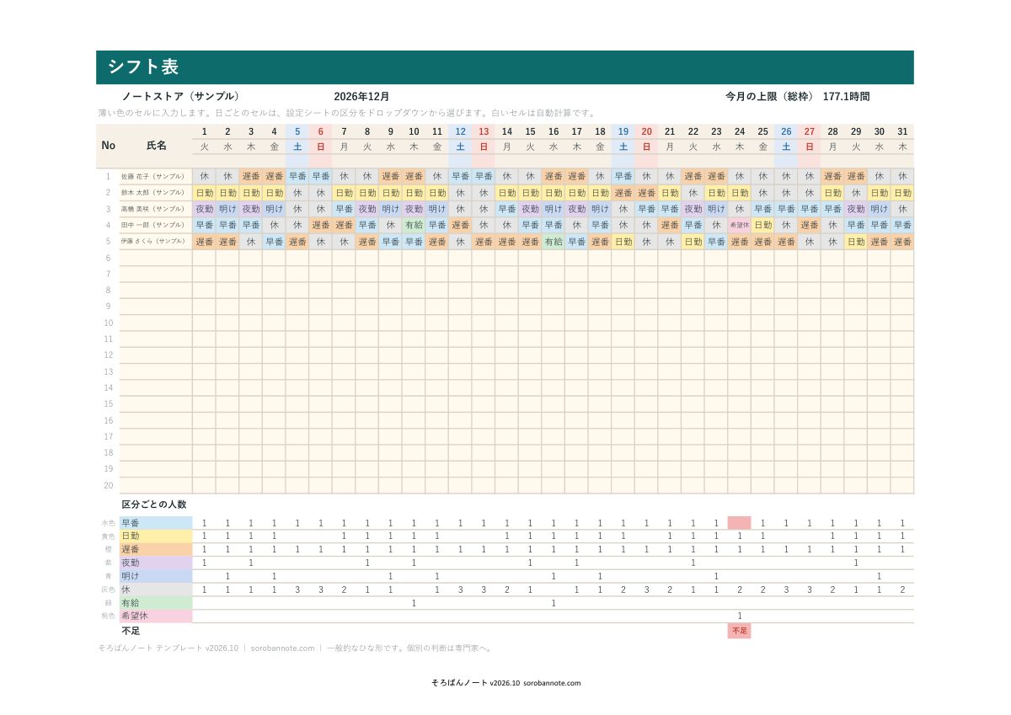This screenshot has width=1011, height=715.
Task: Open 伊藤 さくら's 日勤 cell on day 19
Action: click(x=623, y=242)
